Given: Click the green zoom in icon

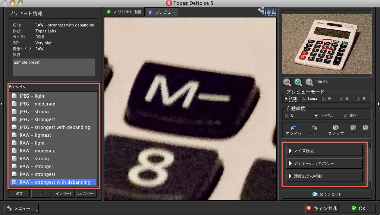Looking at the screenshot, I should 298,81.
